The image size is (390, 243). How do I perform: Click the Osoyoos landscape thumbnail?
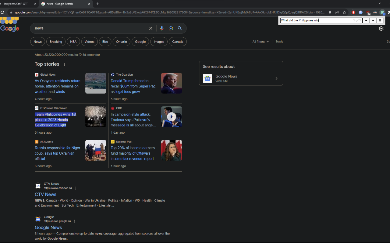click(96, 83)
